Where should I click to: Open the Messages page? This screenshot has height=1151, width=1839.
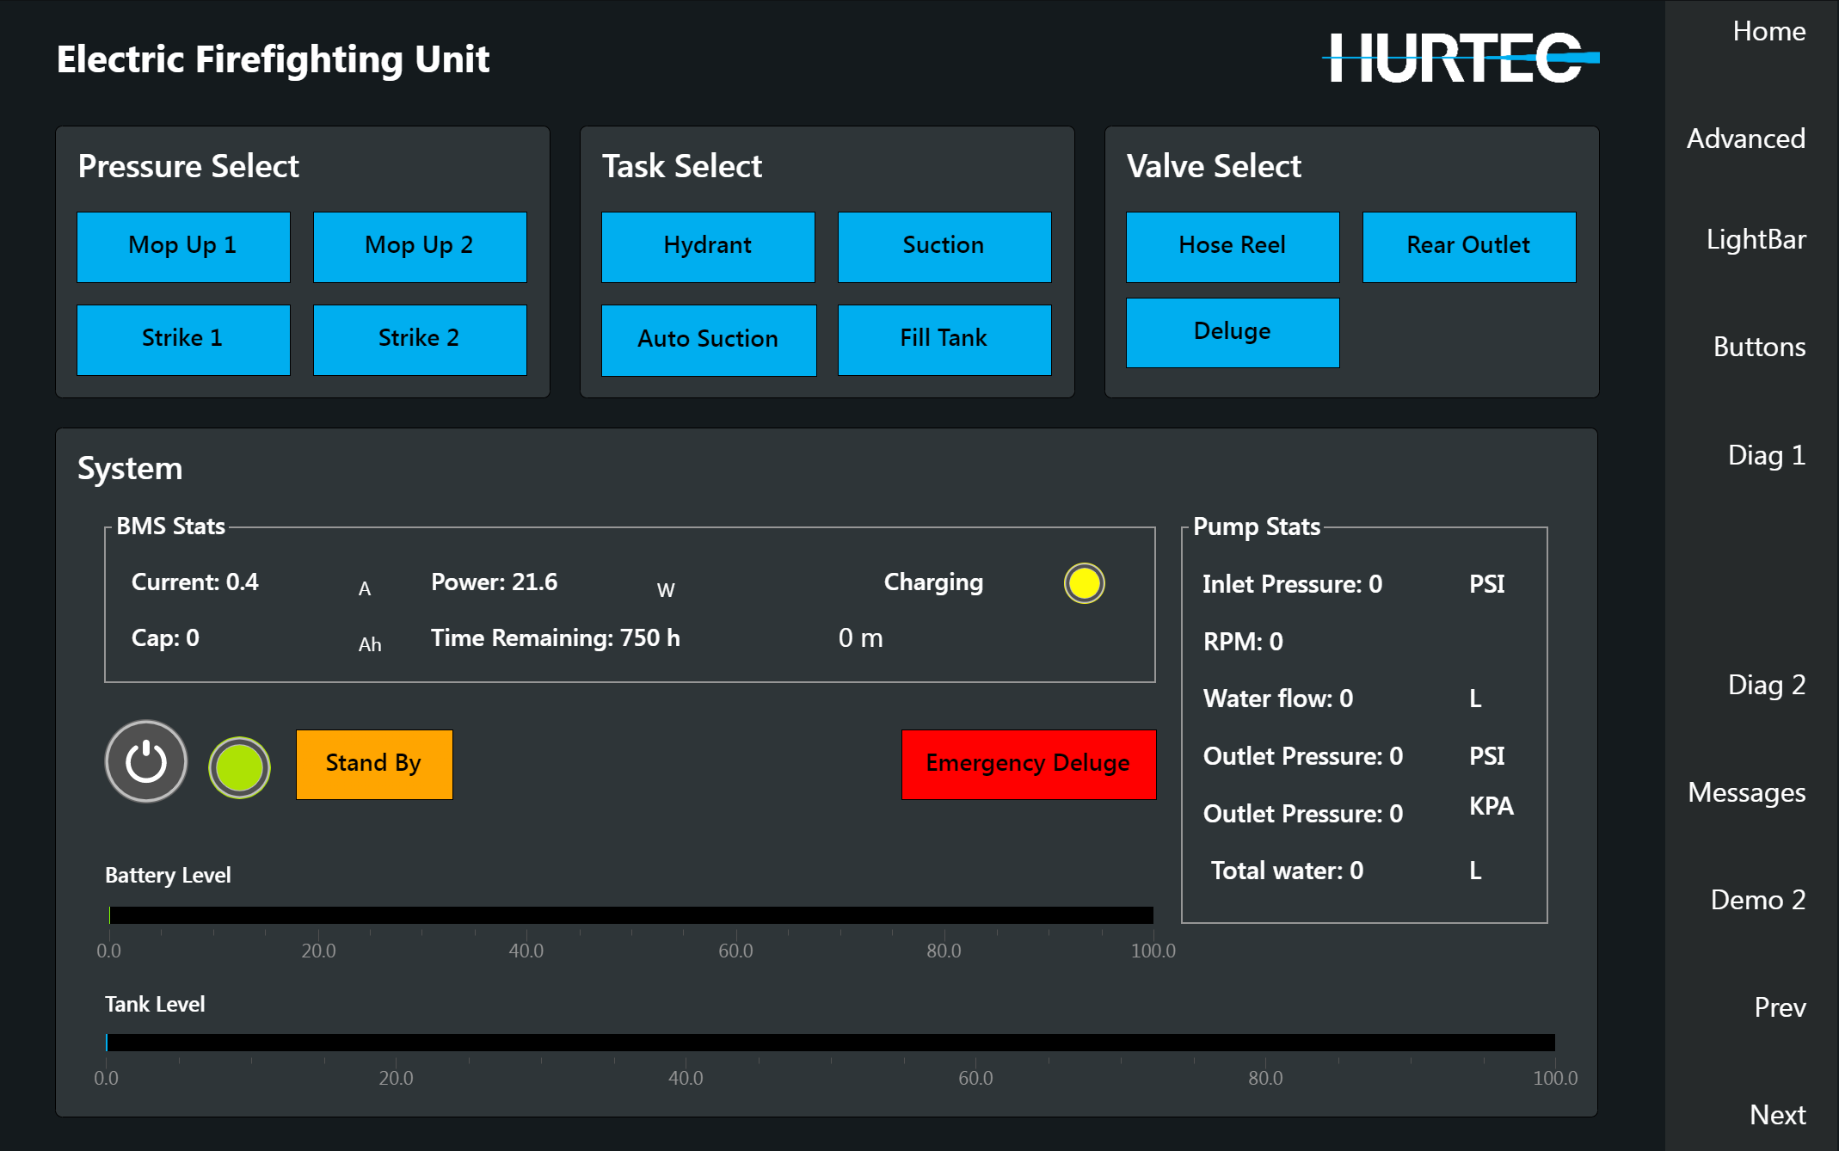tap(1746, 793)
